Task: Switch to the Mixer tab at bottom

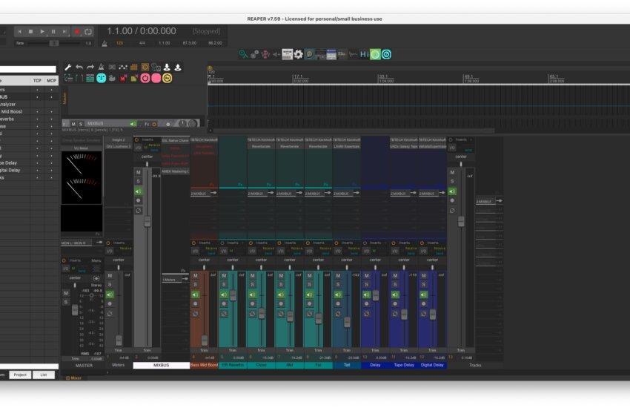Action: 75,378
